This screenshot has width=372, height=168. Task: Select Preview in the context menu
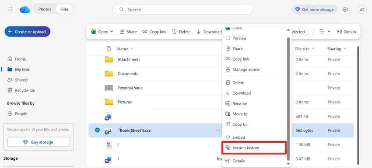[x=254, y=38]
